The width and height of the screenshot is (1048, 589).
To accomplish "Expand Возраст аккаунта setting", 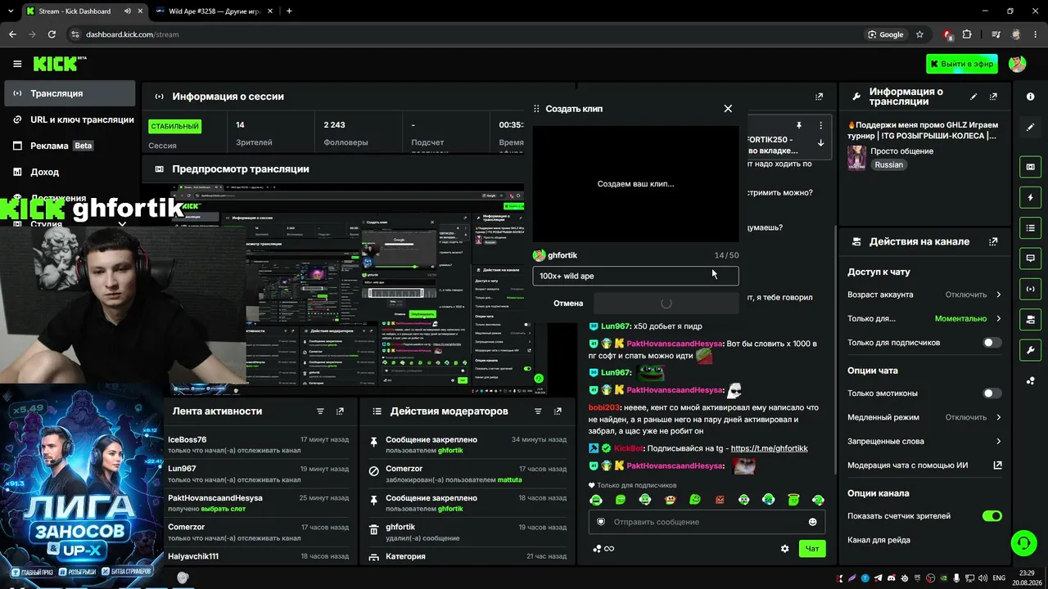I will [x=924, y=294].
